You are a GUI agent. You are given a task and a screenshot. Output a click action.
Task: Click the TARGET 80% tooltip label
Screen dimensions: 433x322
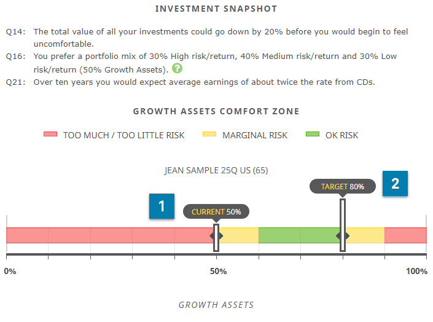pyautogui.click(x=343, y=187)
